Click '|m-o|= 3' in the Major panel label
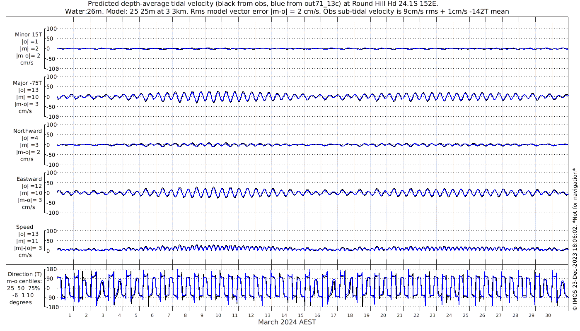 pos(27,104)
